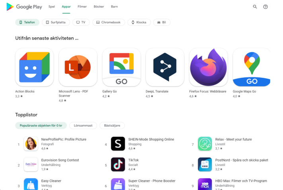
Task: Open Firefox Focus: Webbläsare title link
Action: pyautogui.click(x=208, y=91)
